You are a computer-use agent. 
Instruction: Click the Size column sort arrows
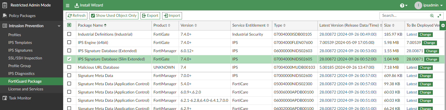[393, 25]
